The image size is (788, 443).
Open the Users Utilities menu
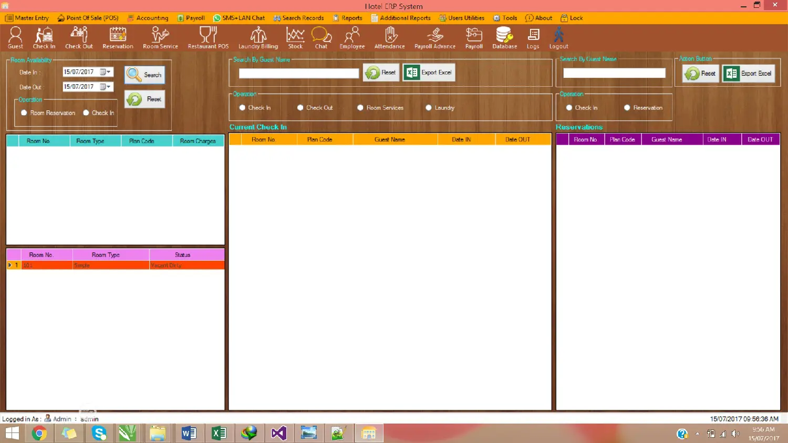[462, 18]
